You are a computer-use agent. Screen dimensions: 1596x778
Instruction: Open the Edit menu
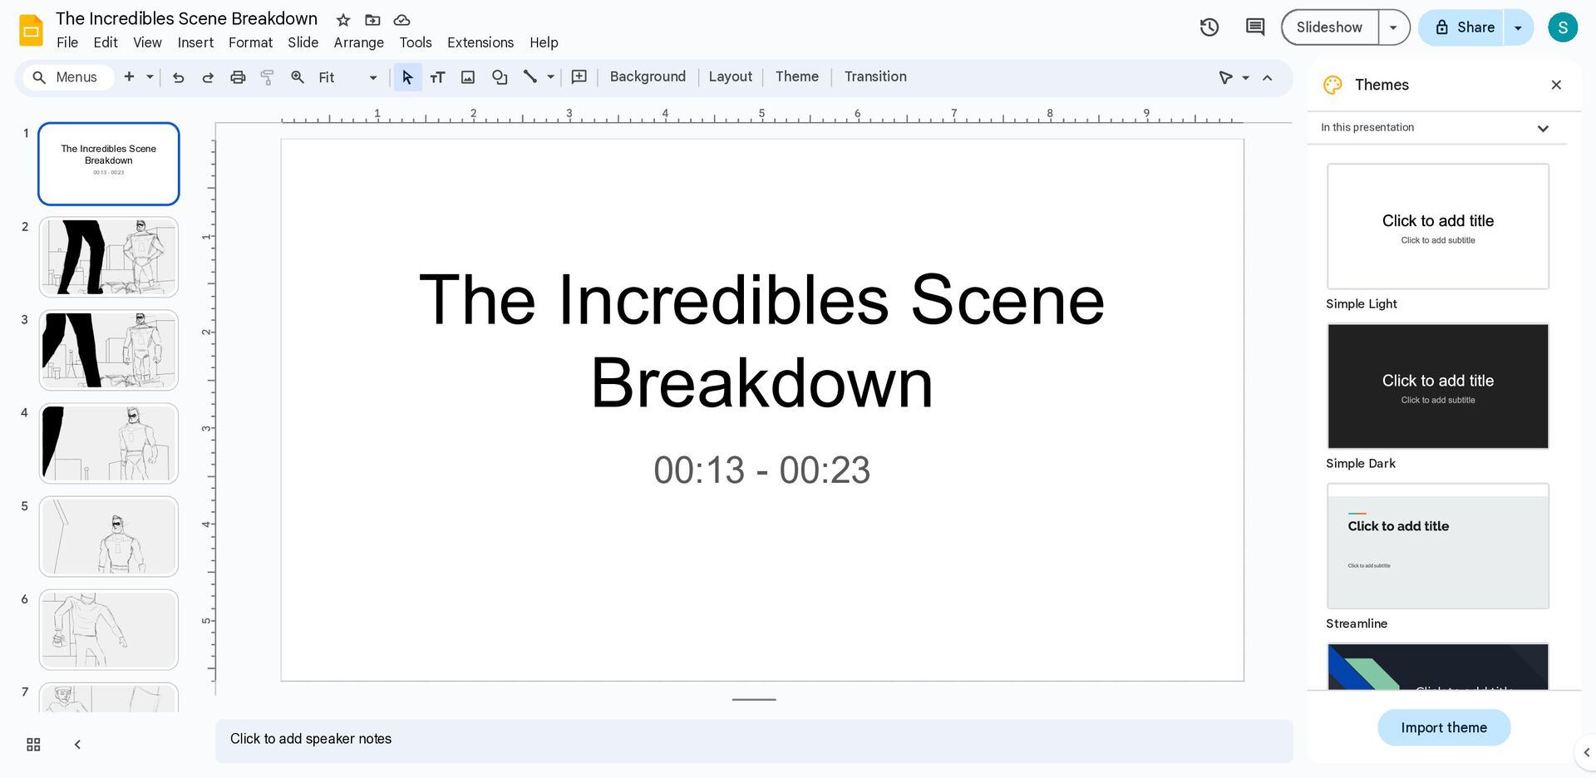click(106, 42)
